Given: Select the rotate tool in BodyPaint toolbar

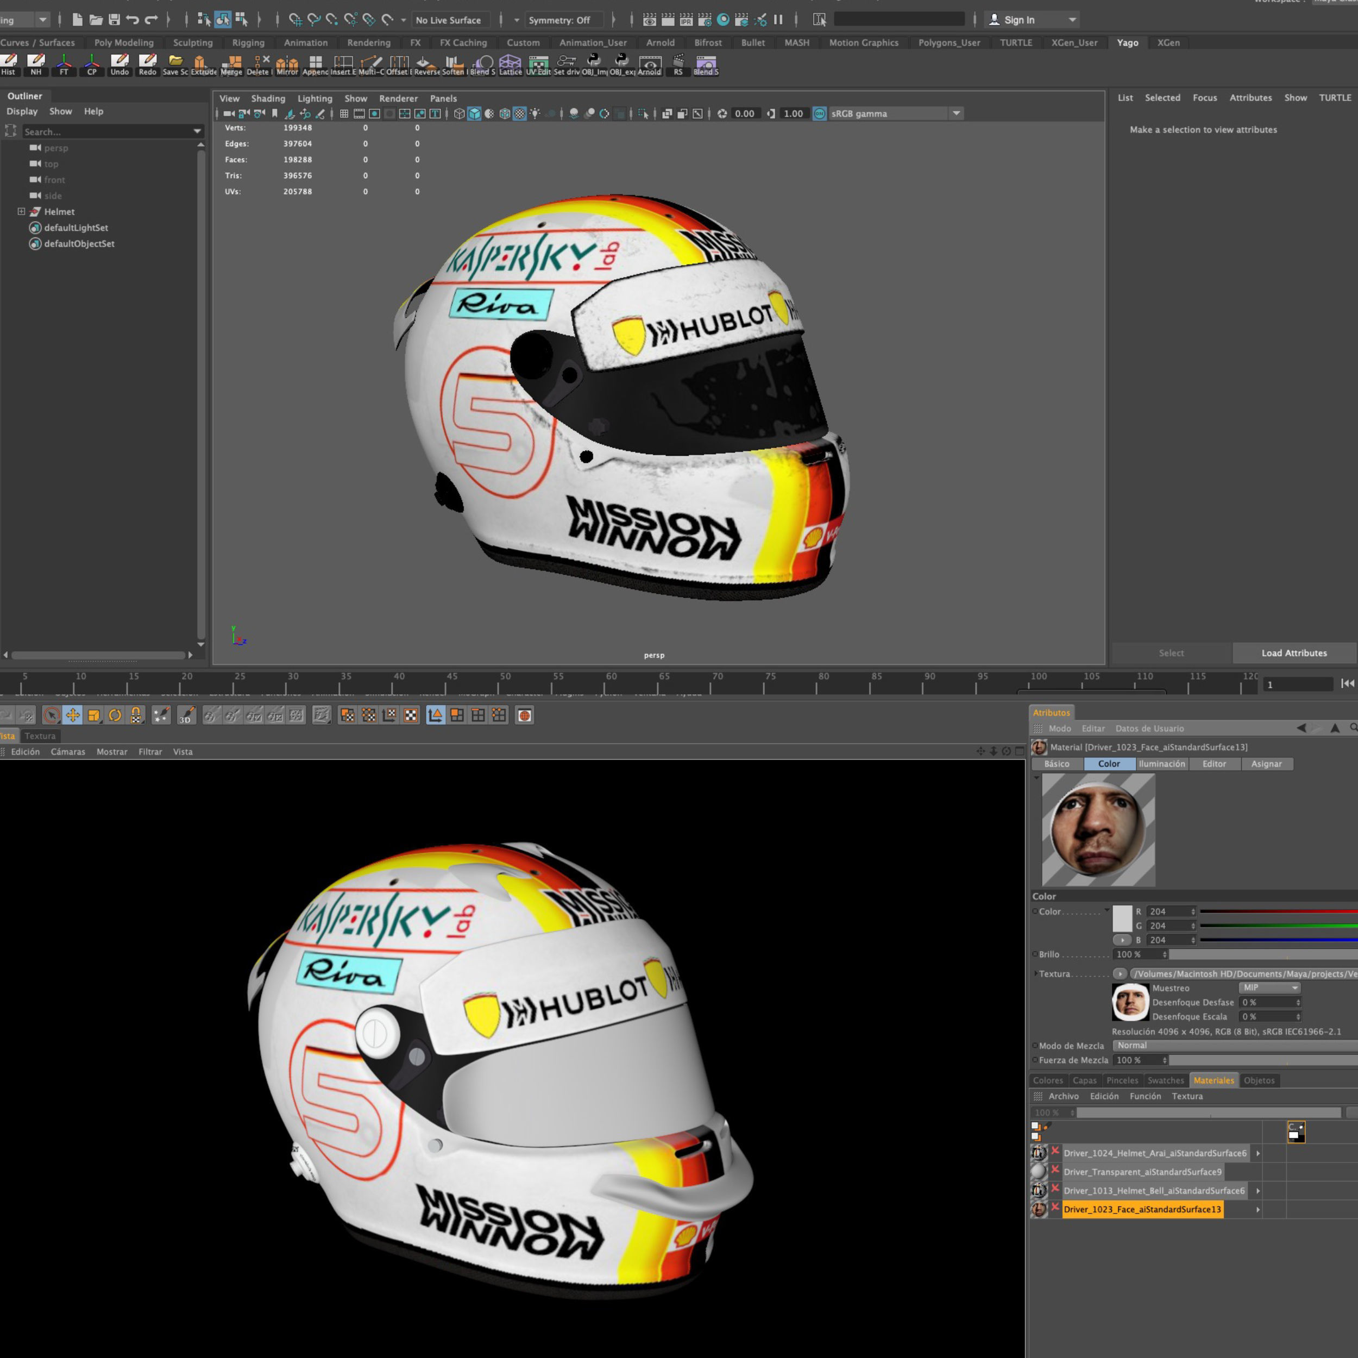Looking at the screenshot, I should (x=115, y=715).
